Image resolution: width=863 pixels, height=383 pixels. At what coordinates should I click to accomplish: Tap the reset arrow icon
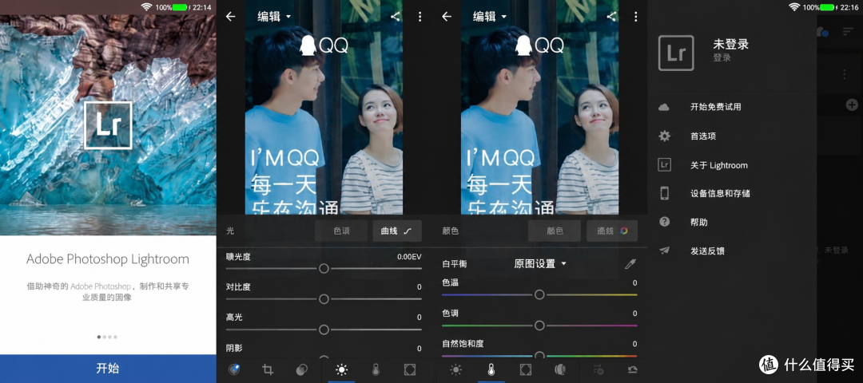point(632,369)
